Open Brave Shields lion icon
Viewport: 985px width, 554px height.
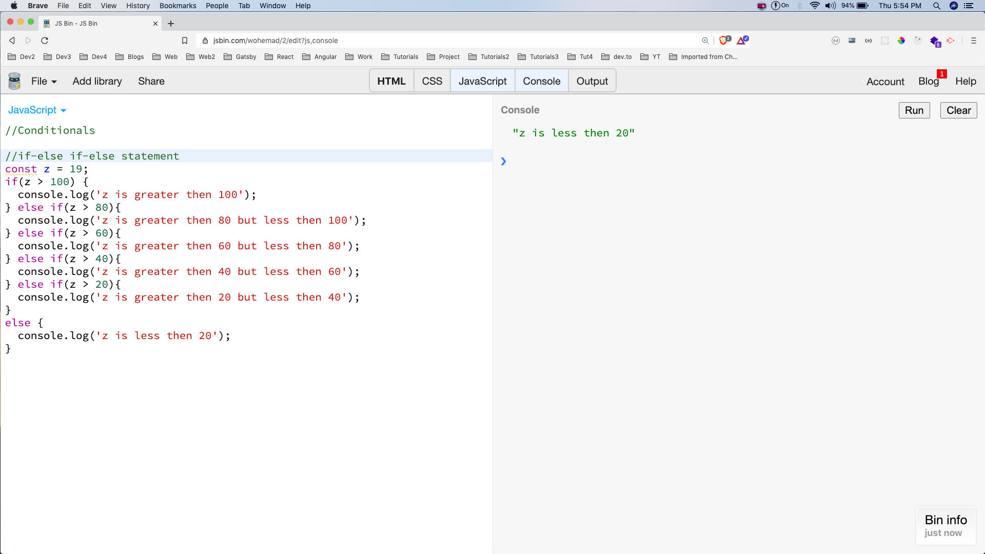click(724, 40)
